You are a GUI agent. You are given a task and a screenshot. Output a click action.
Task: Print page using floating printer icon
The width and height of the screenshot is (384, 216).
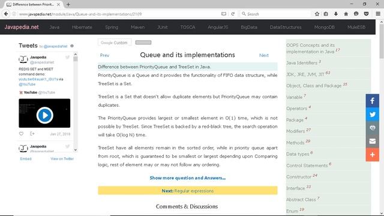372,128
